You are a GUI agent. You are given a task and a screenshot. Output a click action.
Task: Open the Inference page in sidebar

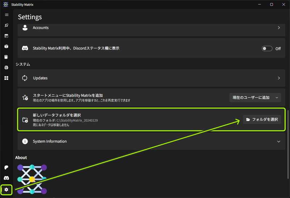pos(7,36)
